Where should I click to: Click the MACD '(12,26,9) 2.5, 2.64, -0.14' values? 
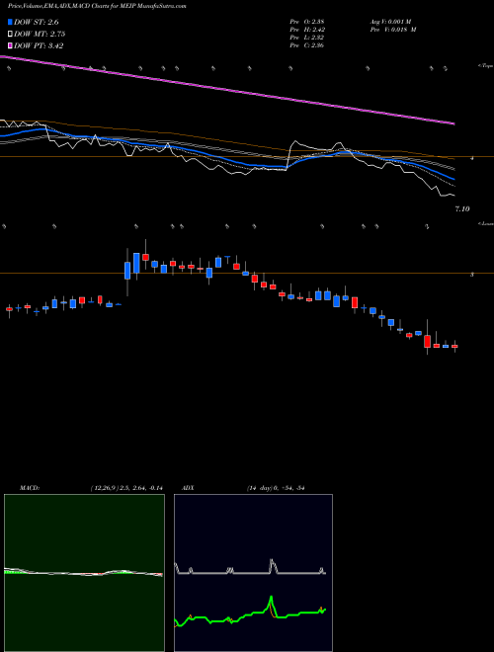pyautogui.click(x=126, y=488)
